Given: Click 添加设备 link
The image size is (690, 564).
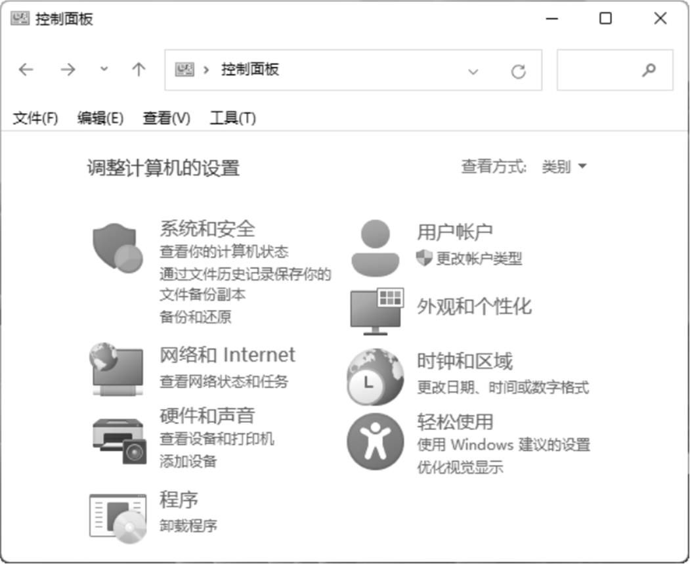Looking at the screenshot, I should 188,462.
